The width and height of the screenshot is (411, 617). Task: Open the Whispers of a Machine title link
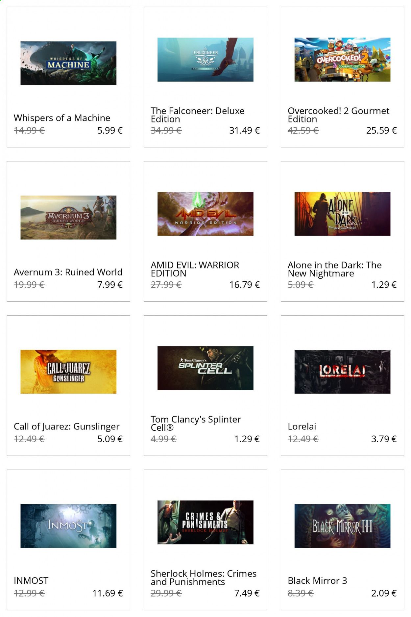pyautogui.click(x=62, y=118)
